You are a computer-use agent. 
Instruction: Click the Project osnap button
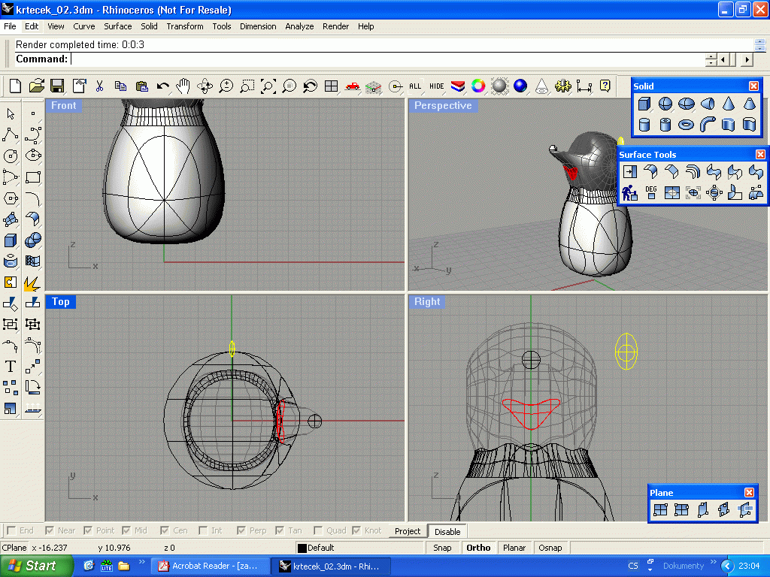pos(408,531)
